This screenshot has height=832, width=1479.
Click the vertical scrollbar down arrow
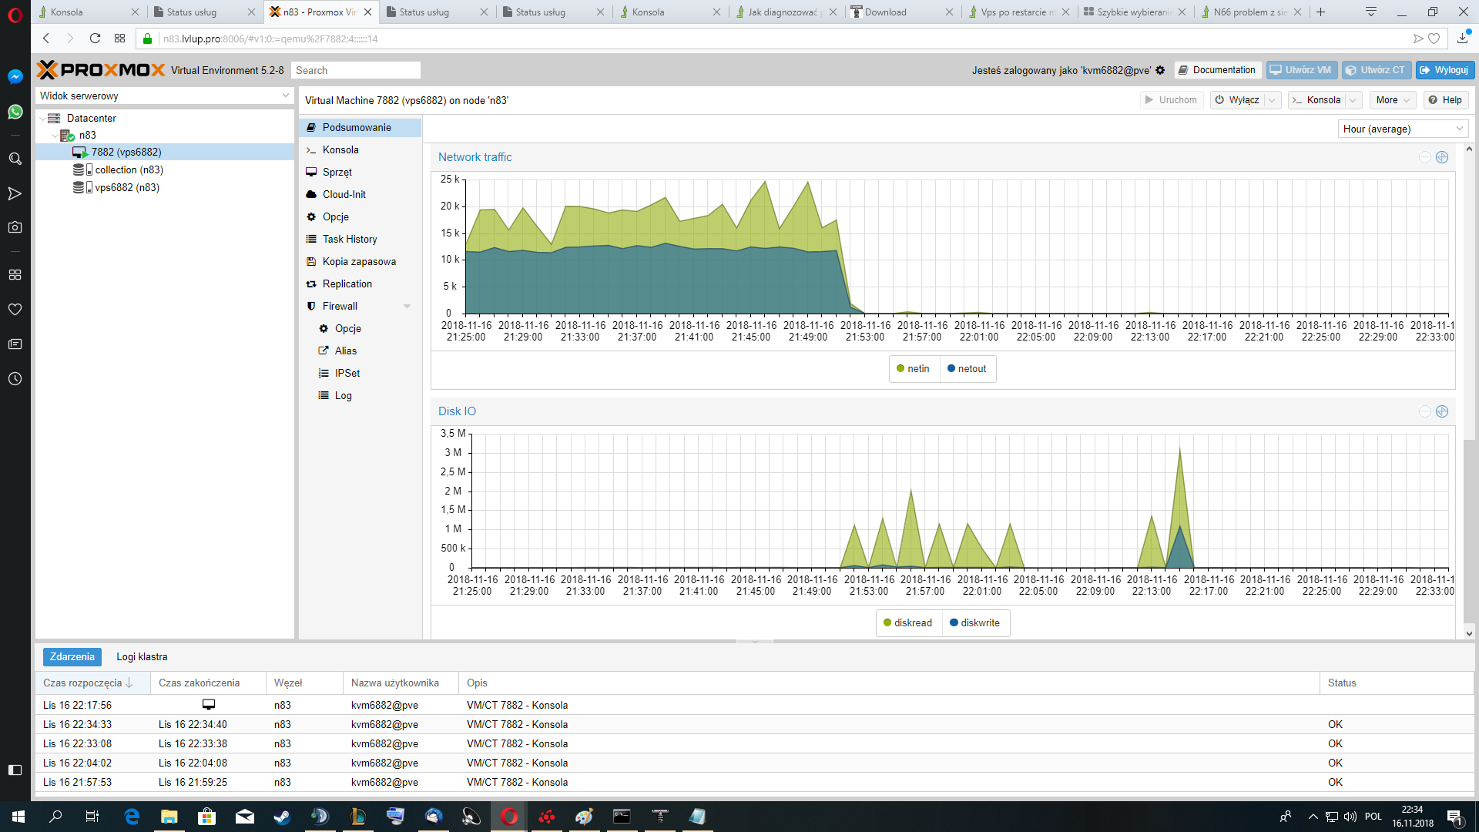pyautogui.click(x=1469, y=633)
